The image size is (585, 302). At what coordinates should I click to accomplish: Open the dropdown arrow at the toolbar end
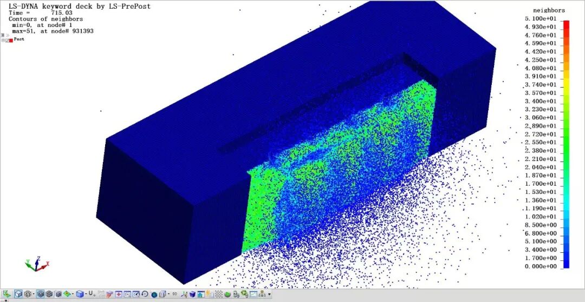269,294
